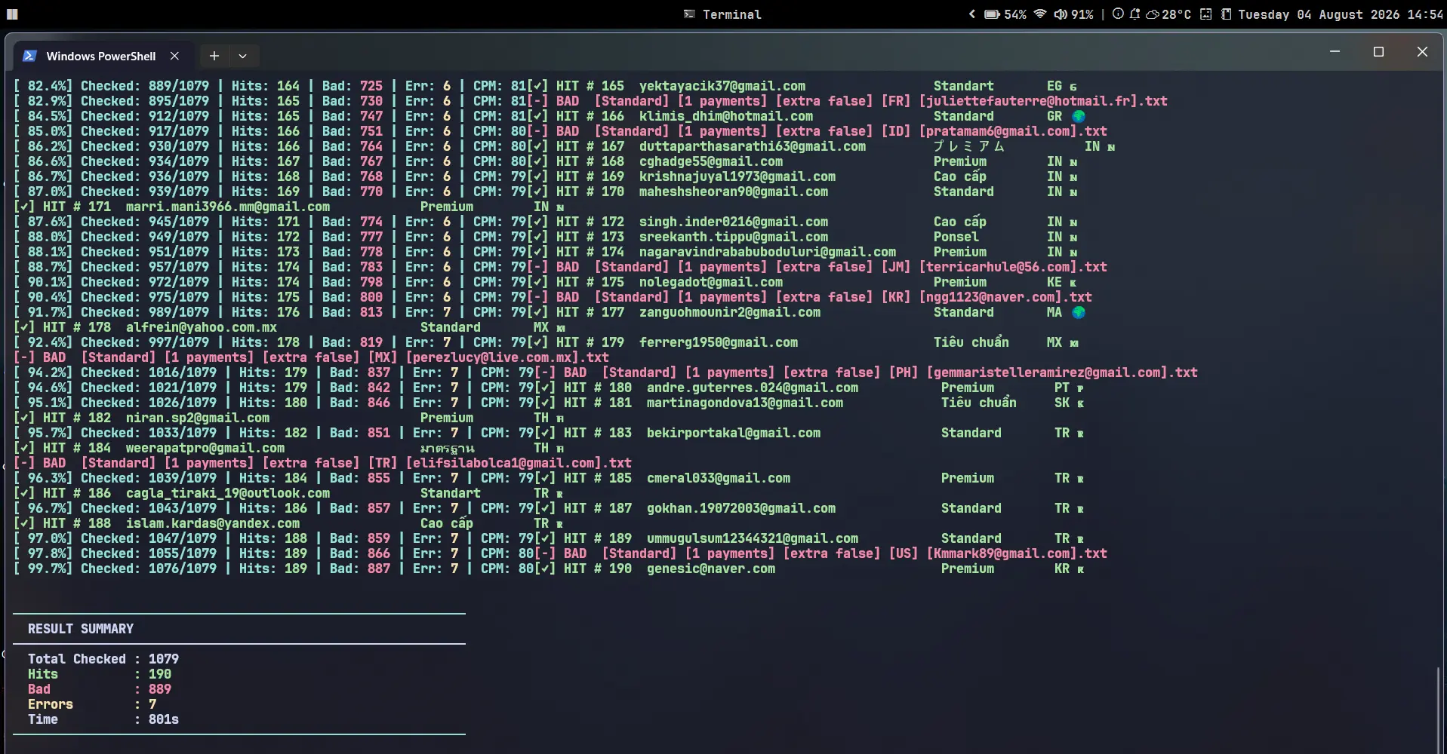The image size is (1447, 754).
Task: Click the 'HIT # 190' entry
Action: pyautogui.click(x=598, y=569)
